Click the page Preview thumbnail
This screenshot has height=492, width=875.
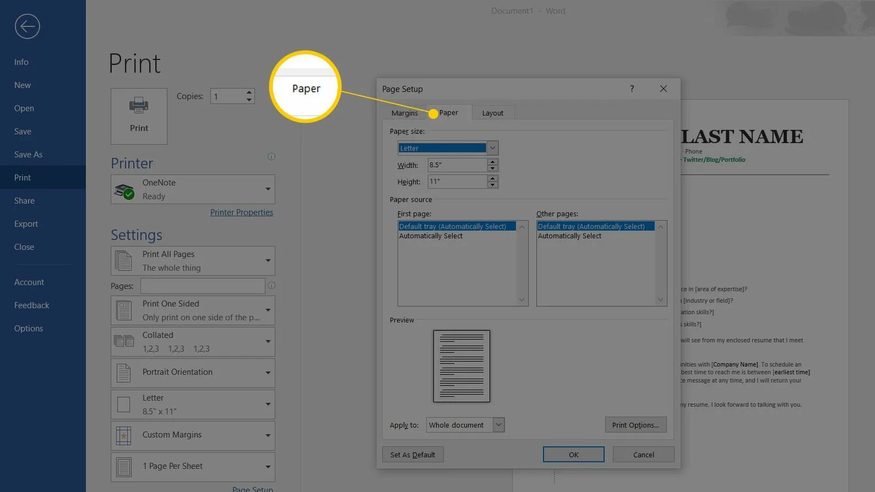461,366
